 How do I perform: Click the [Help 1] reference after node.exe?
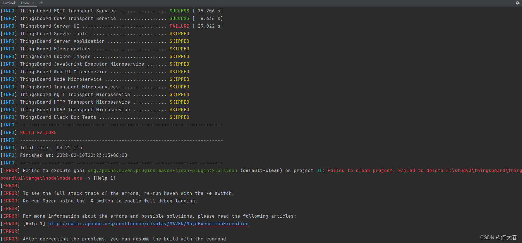tap(104, 178)
